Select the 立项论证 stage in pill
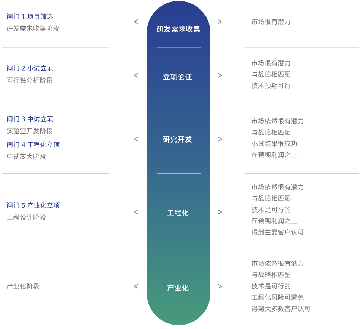Image resolution: width=361 pixels, height=329 pixels. pyautogui.click(x=178, y=77)
